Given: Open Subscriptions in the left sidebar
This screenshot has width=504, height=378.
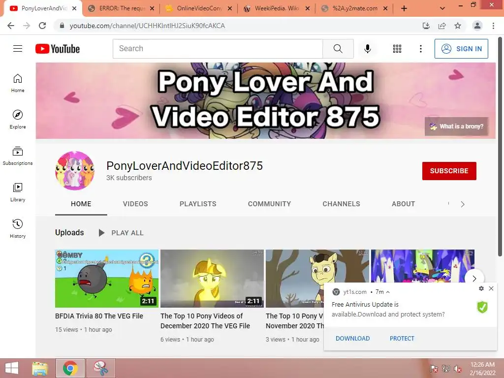Looking at the screenshot, I should point(18,156).
